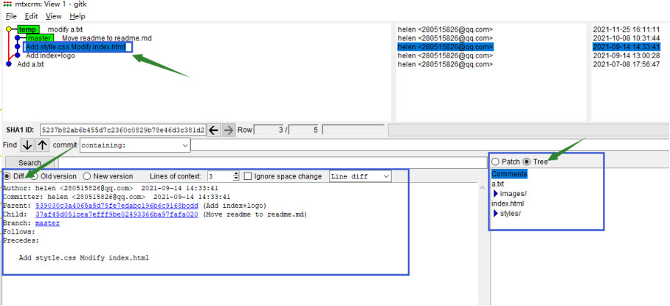Viewport: 670px width, 306px height.
Task: Select commit 'Add index+logo'
Action: [50, 55]
